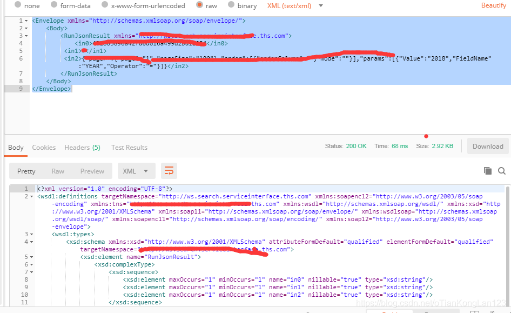Collapse xsd:sequence at response line 7
This screenshot has width=511, height=313.
tap(31, 272)
